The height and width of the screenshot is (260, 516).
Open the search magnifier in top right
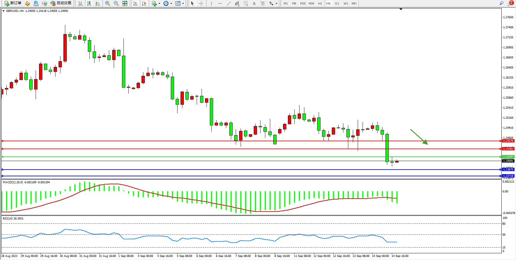point(501,3)
